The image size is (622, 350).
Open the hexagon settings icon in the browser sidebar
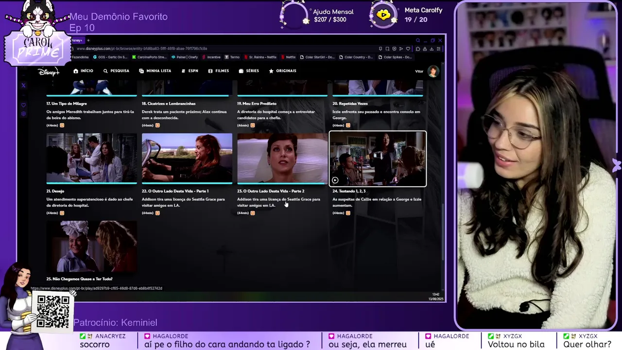(x=23, y=114)
